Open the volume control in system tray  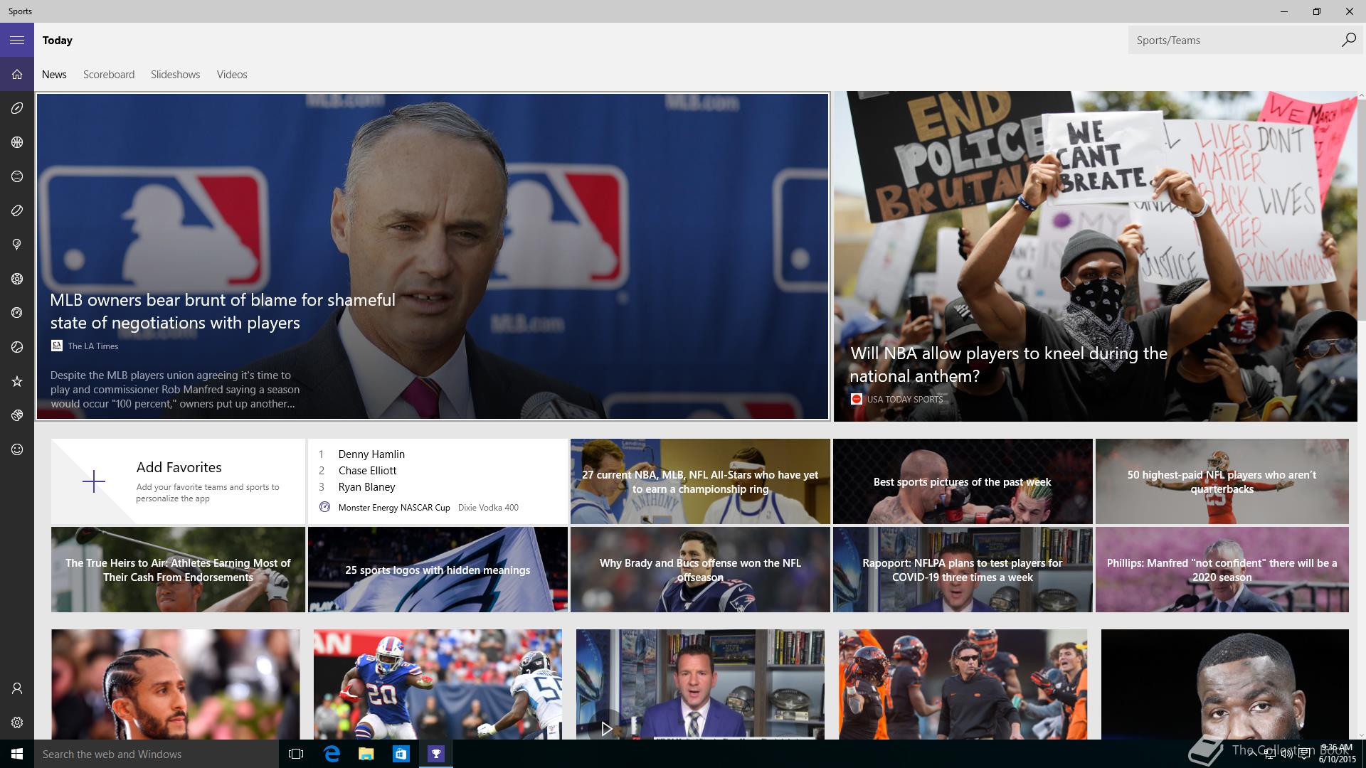(1286, 754)
